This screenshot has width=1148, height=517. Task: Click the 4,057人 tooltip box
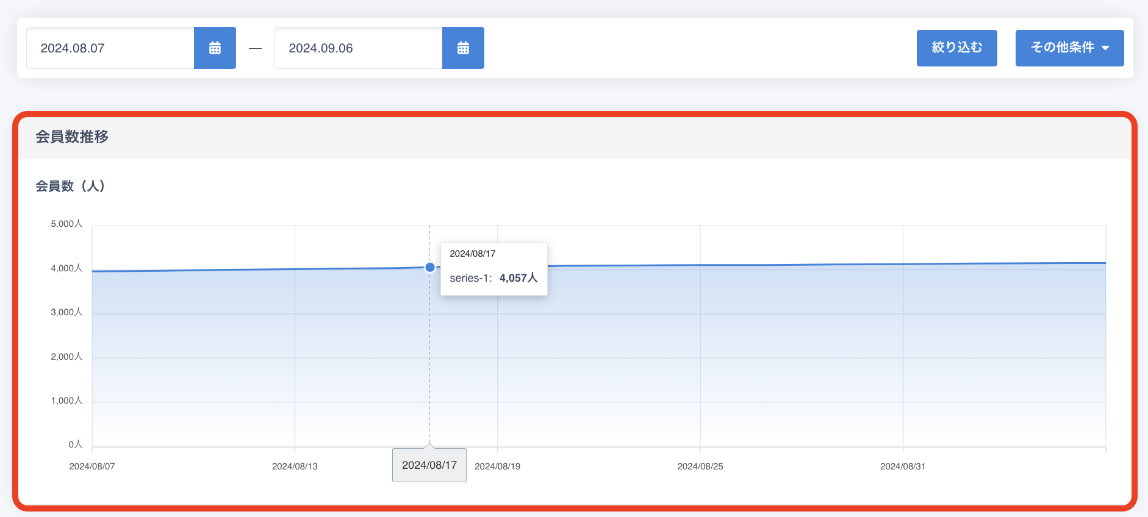(493, 269)
